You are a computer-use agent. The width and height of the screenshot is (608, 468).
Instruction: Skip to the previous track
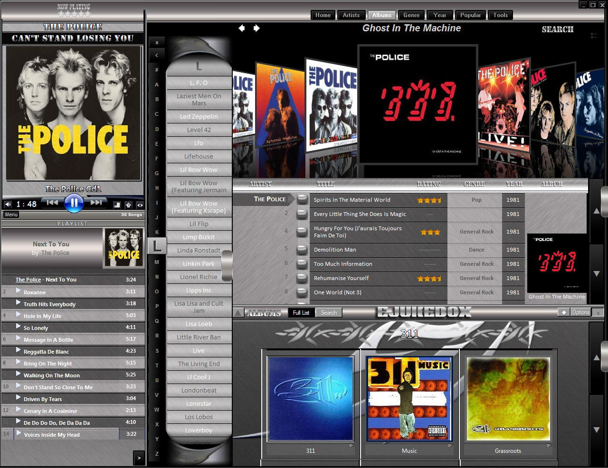pyautogui.click(x=53, y=203)
